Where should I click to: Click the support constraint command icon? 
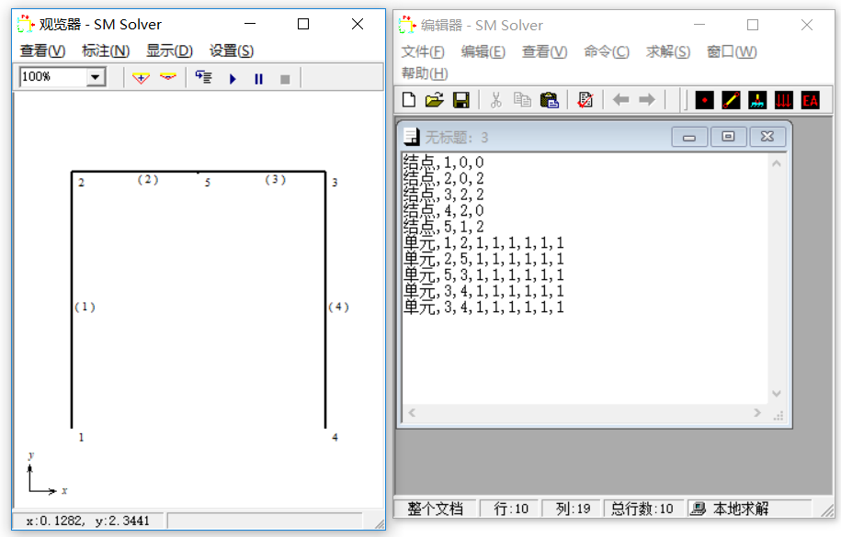(757, 100)
